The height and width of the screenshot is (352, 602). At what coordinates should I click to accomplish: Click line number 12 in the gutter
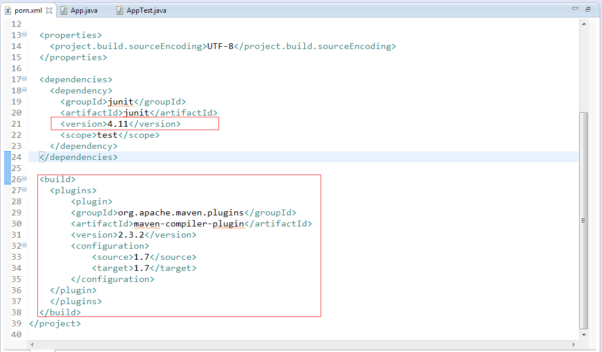pos(16,24)
